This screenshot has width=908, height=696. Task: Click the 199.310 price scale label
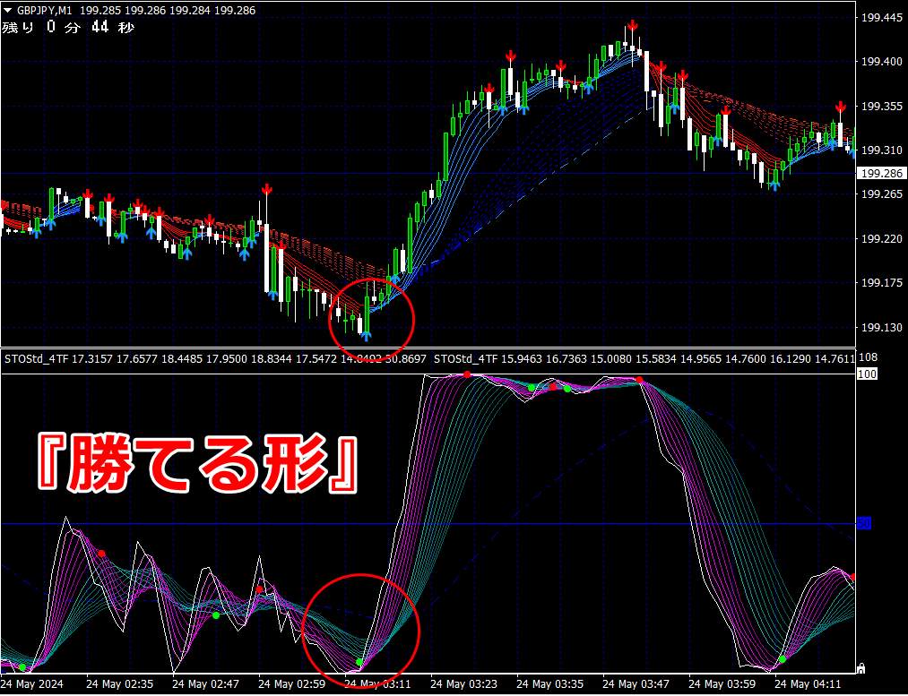[882, 150]
